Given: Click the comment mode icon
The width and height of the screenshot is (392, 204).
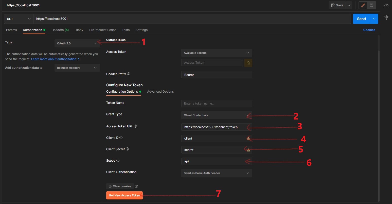Looking at the screenshot, I should coord(371,5).
